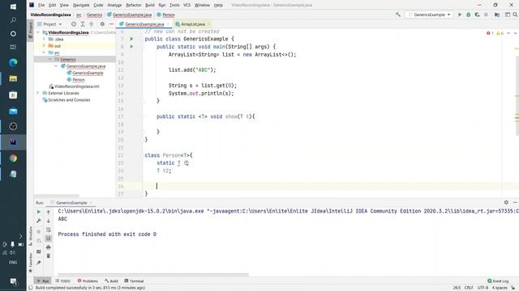
Task: Toggle soft-wrap in Run console
Action: click(49, 230)
